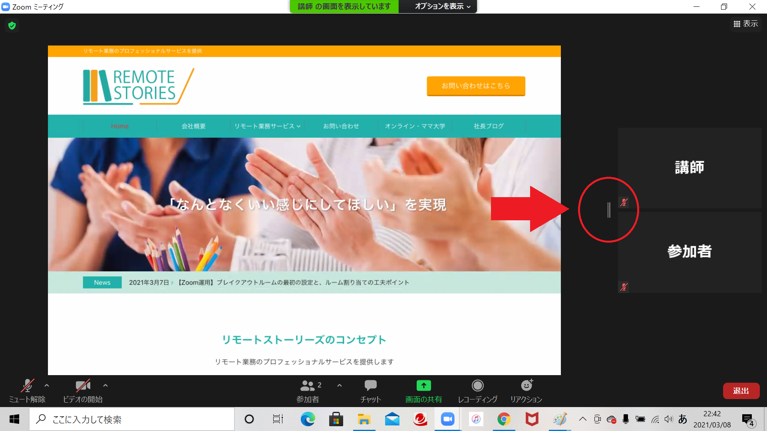This screenshot has height=431, width=767.
Task: Click the Leave (退出) button
Action: (x=741, y=391)
